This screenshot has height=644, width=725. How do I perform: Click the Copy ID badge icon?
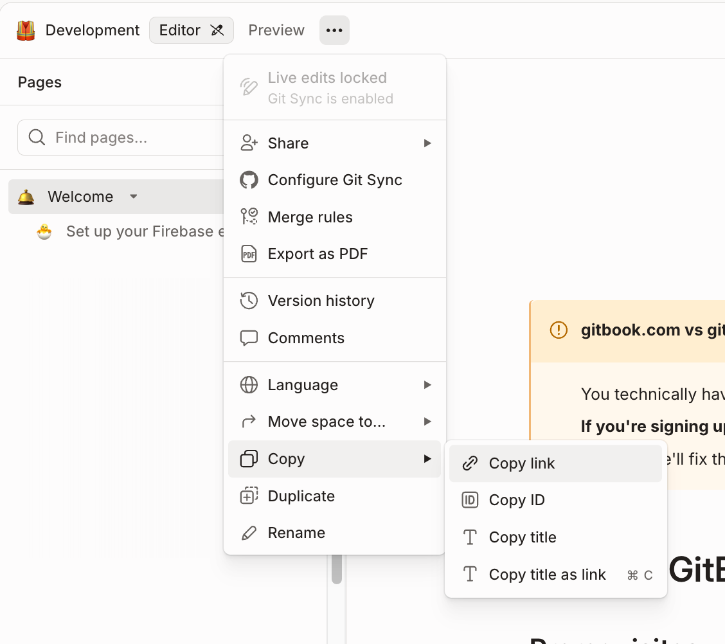point(470,500)
